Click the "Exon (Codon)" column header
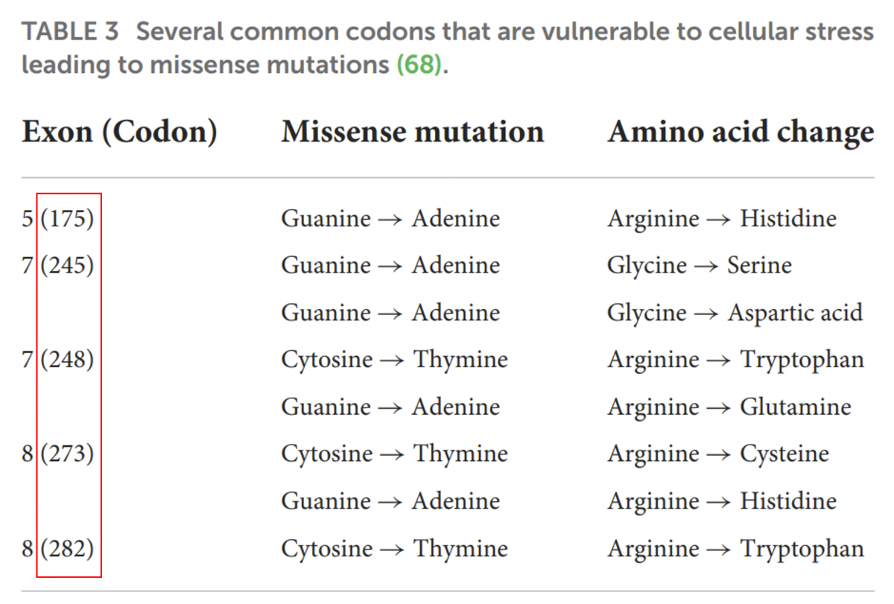Image resolution: width=894 pixels, height=604 pixels. click(119, 132)
